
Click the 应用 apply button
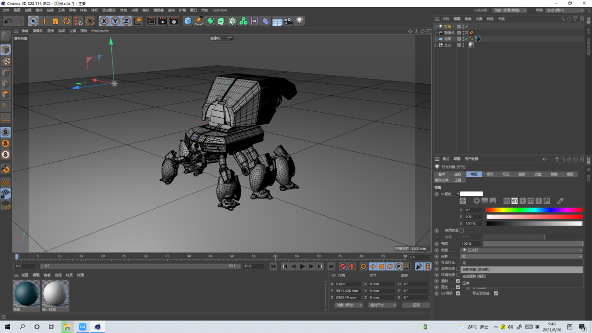(x=416, y=305)
